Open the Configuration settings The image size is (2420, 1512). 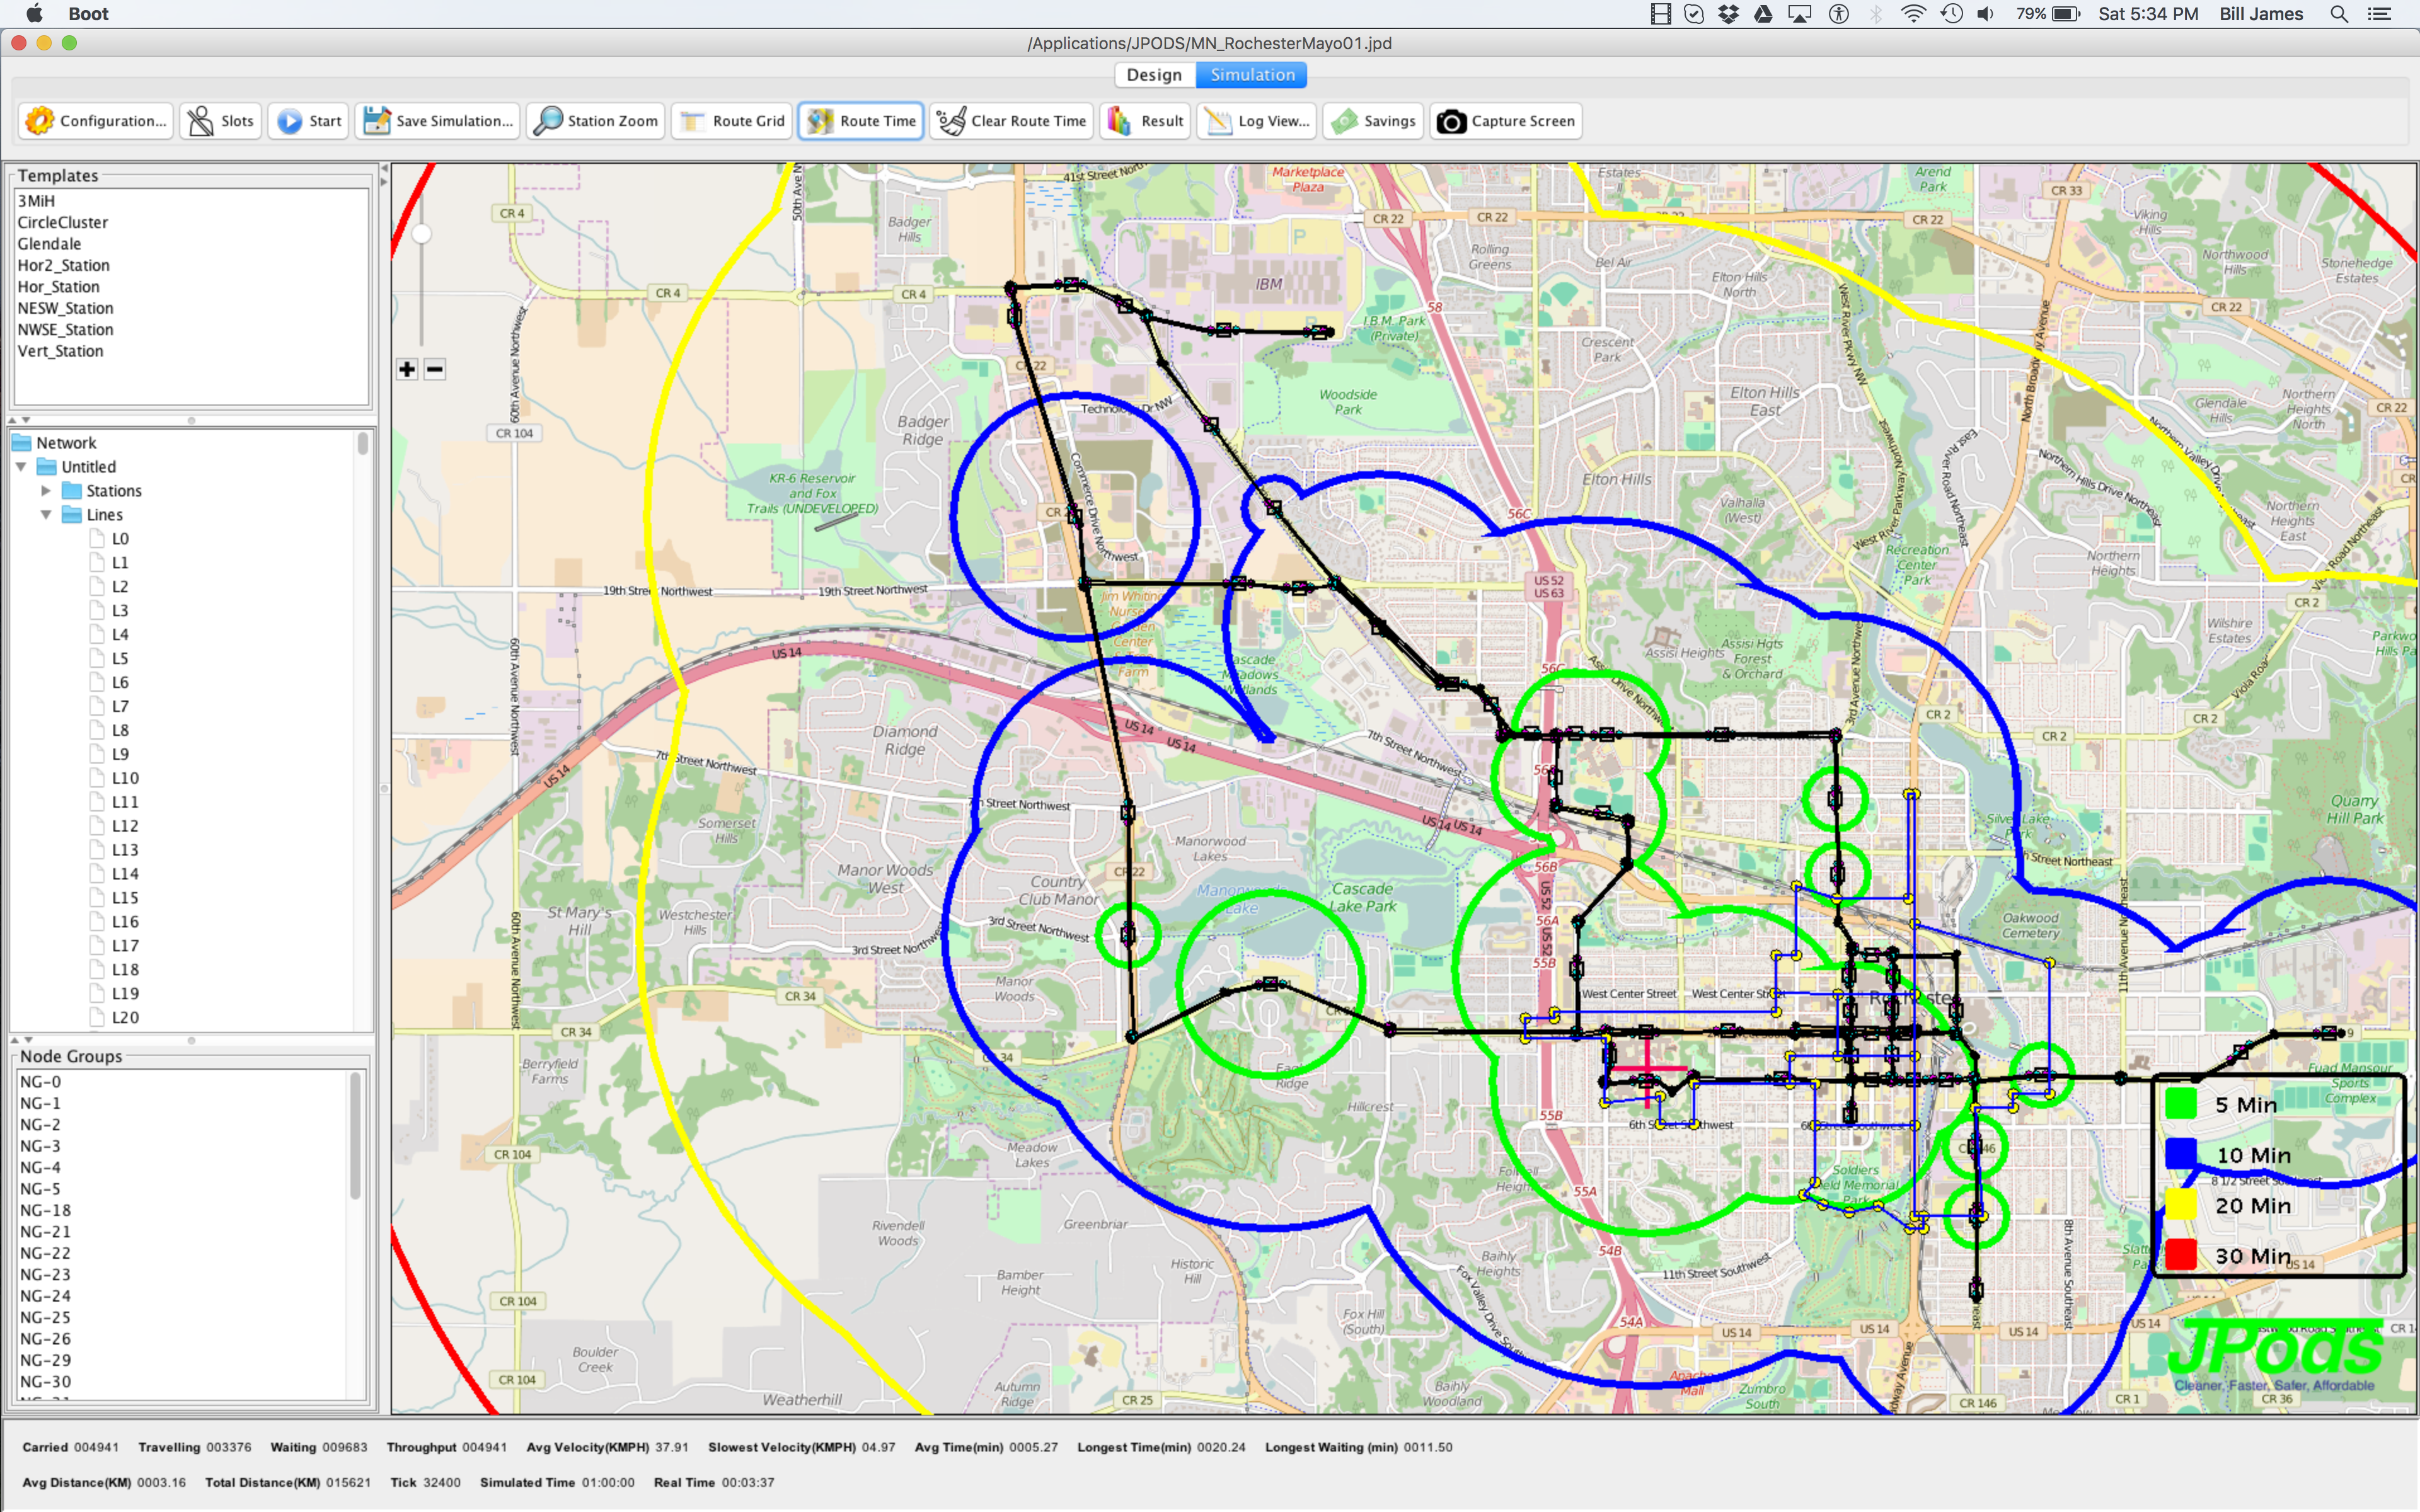point(96,121)
